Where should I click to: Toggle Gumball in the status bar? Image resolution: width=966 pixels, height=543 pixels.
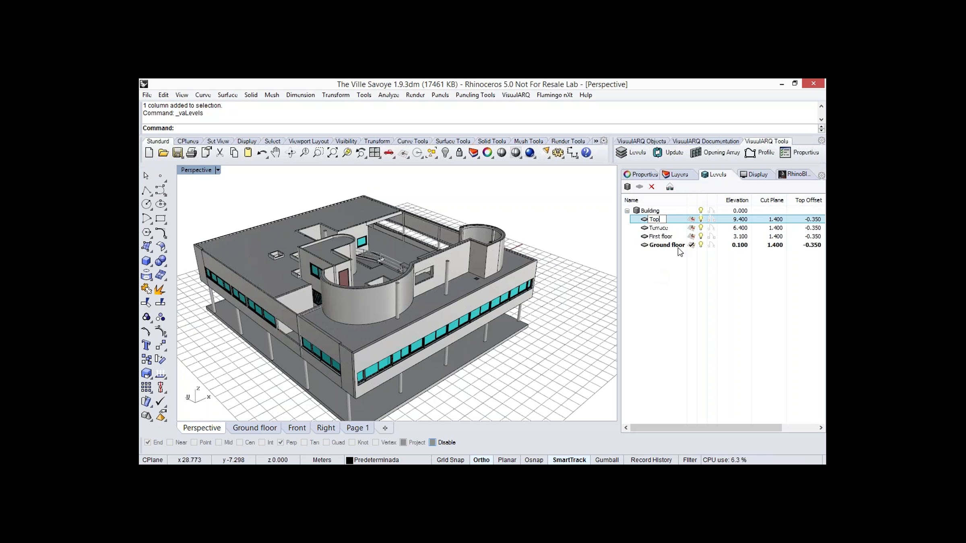(607, 460)
